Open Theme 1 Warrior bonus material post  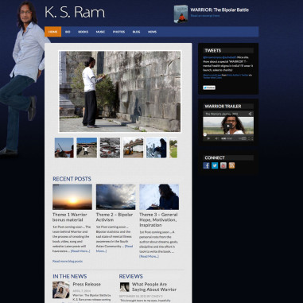click(70, 217)
